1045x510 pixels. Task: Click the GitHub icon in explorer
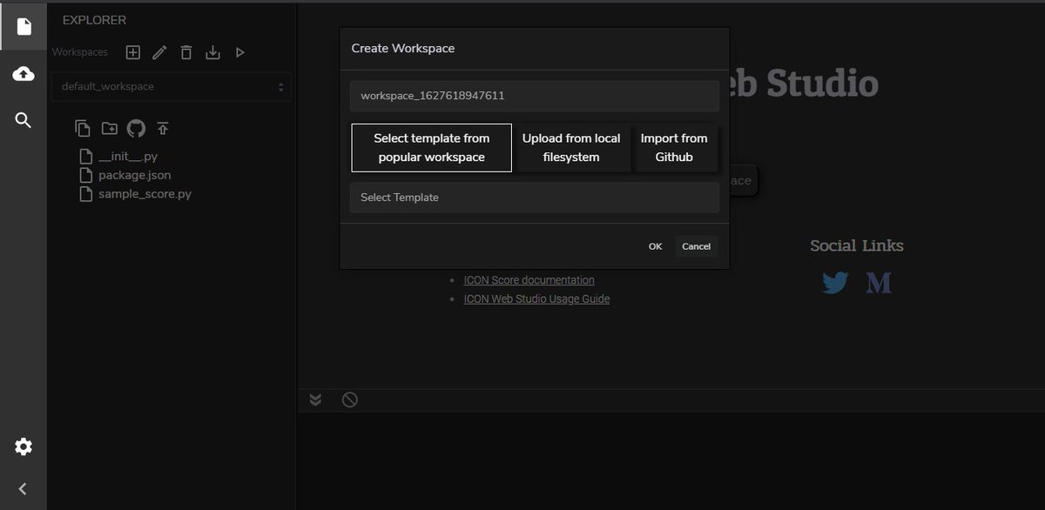pos(136,129)
